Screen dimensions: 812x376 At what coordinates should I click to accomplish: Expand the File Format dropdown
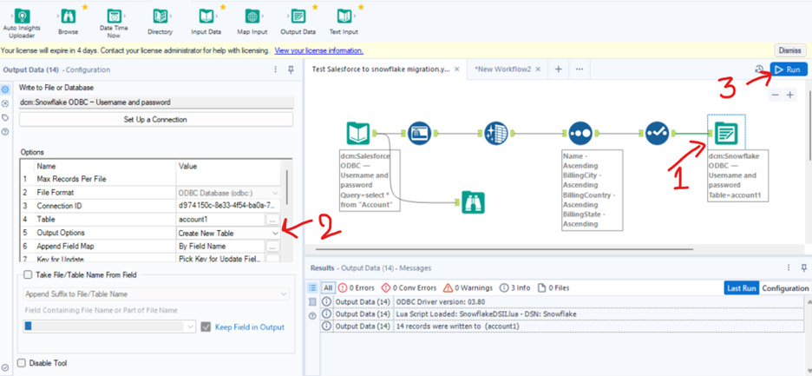pyautogui.click(x=275, y=193)
